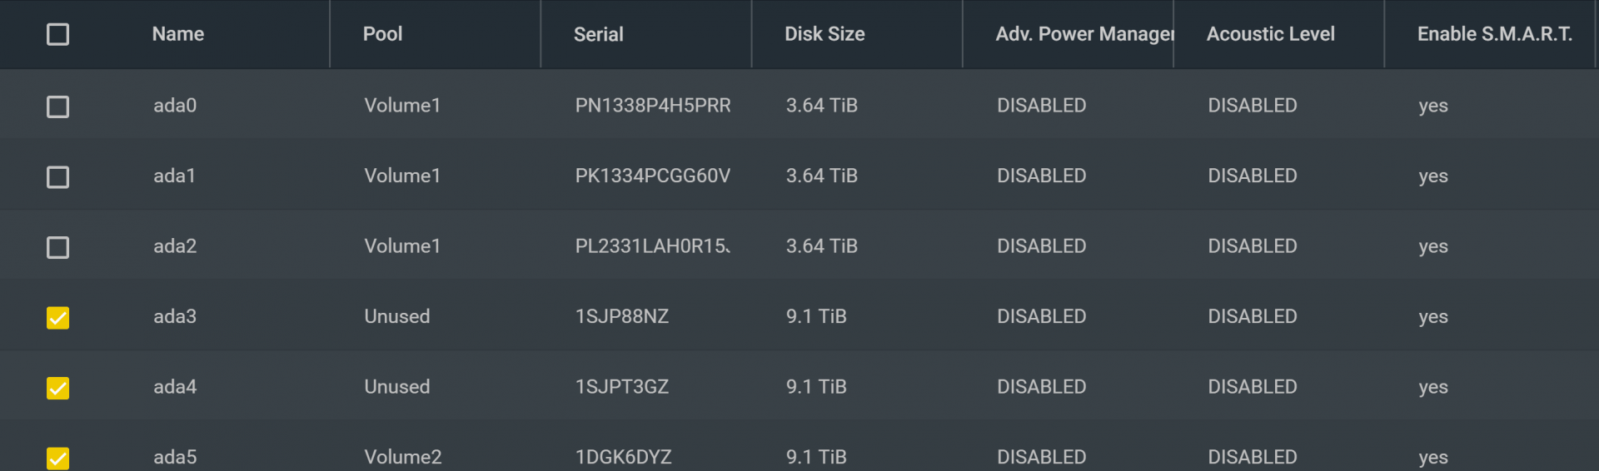The image size is (1599, 471).
Task: Click truncated serial PL2331LAH0R15 in ada2 row
Action: [x=652, y=246]
